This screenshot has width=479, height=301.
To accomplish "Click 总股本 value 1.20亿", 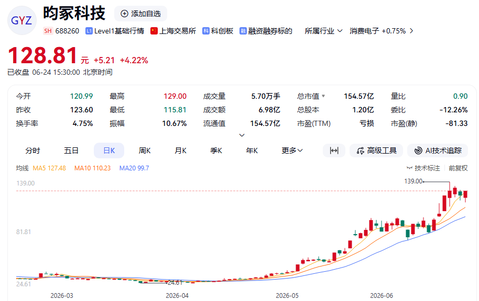I will pos(363,110).
